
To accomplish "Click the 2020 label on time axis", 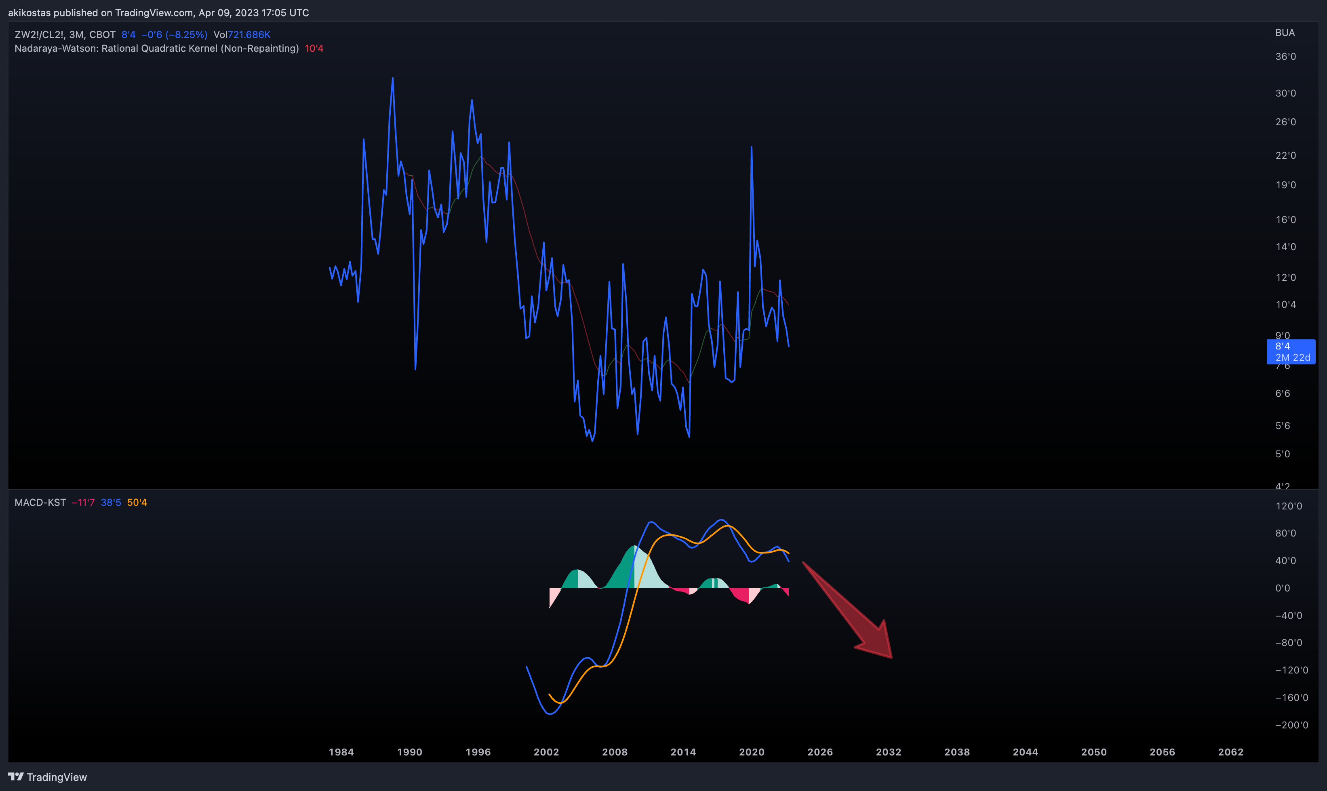I will [752, 752].
